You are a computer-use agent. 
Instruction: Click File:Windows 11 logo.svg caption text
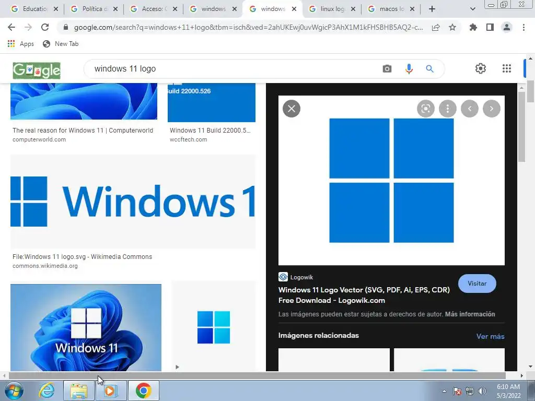tap(82, 257)
